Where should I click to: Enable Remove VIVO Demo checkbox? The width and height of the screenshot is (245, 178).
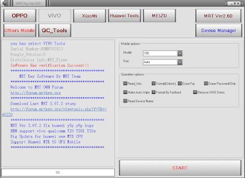tap(195, 92)
